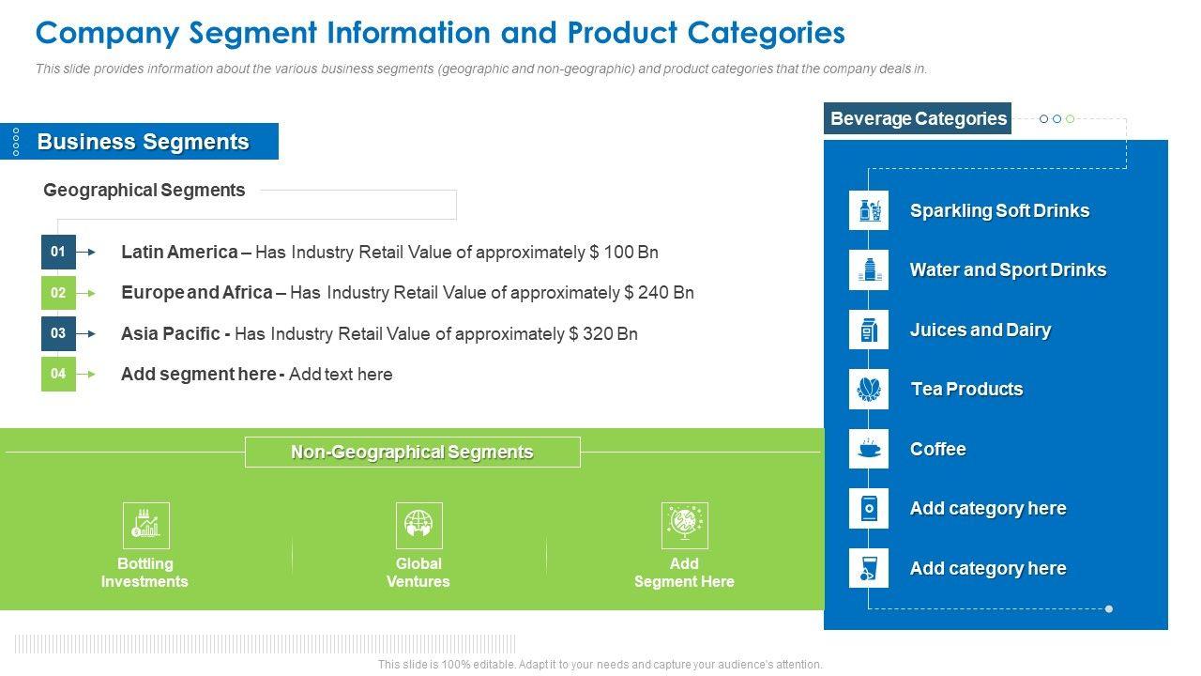The width and height of the screenshot is (1201, 676).
Task: Select the 03 Asia Pacific number box
Action: 58,333
